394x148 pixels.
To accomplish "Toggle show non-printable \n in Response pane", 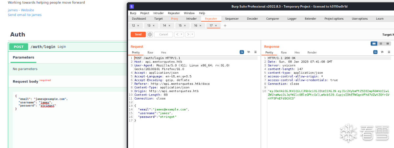I will (x=382, y=52).
